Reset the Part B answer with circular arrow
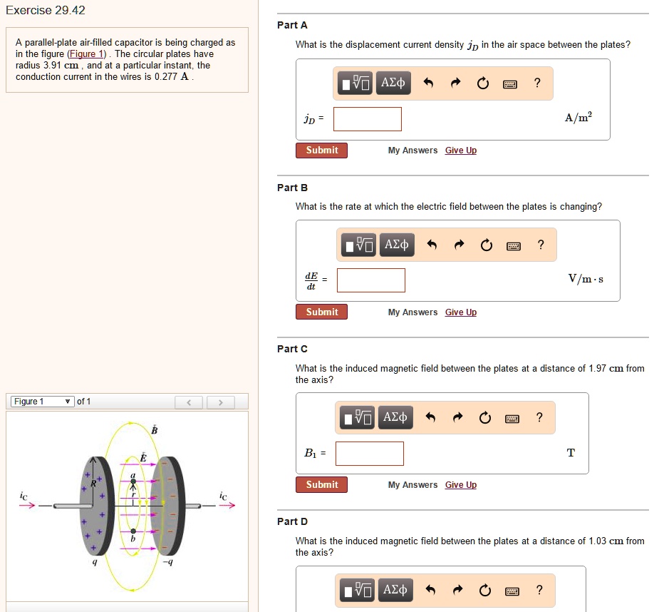 click(487, 245)
